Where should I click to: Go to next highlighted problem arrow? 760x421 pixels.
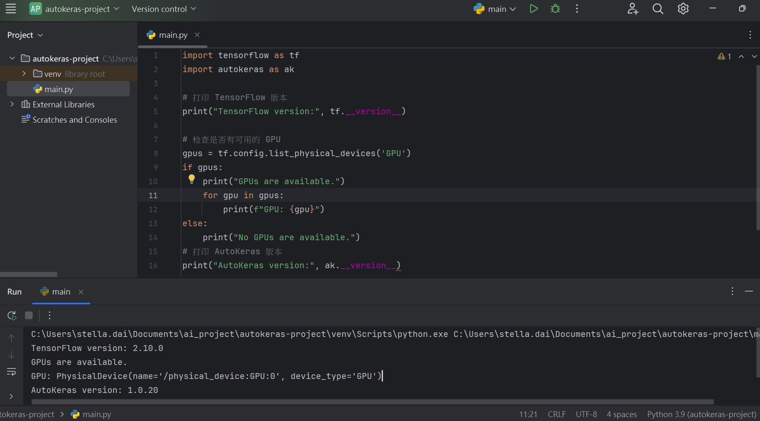[754, 56]
